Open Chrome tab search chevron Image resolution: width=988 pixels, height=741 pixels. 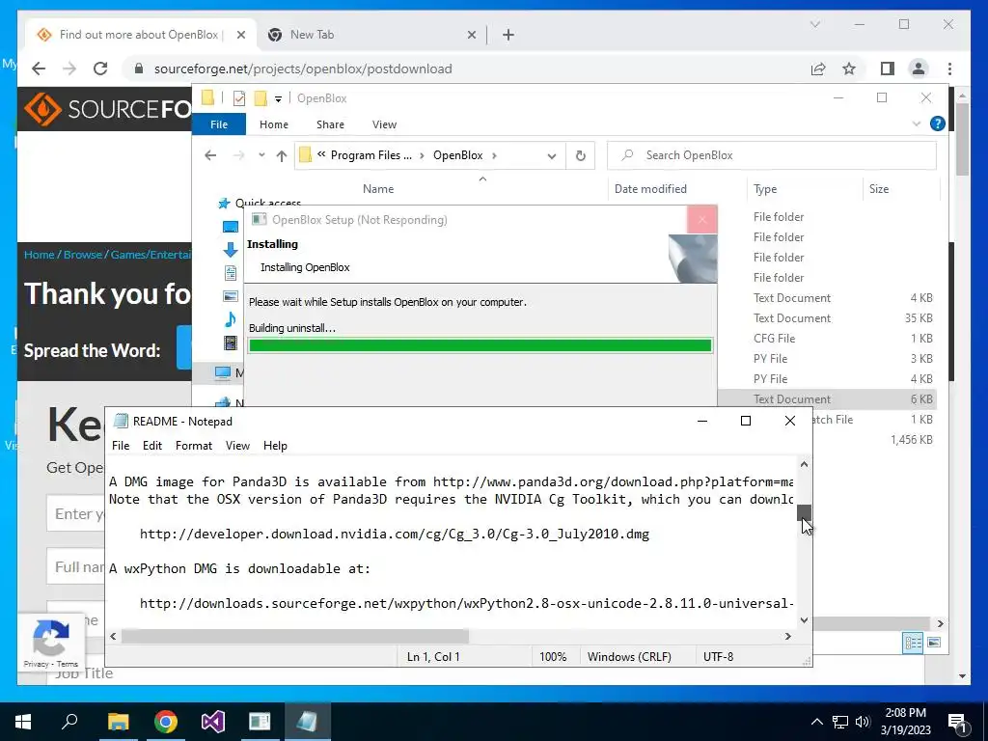(814, 24)
